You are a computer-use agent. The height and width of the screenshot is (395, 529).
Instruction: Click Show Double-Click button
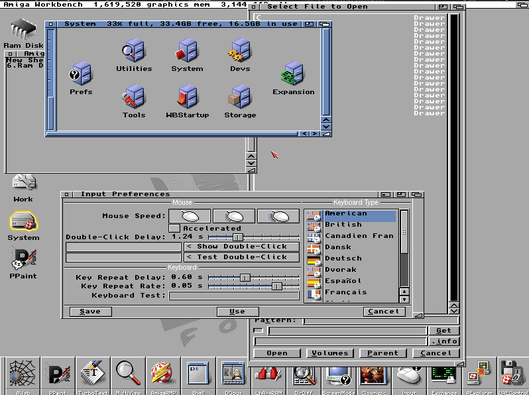[x=242, y=247]
